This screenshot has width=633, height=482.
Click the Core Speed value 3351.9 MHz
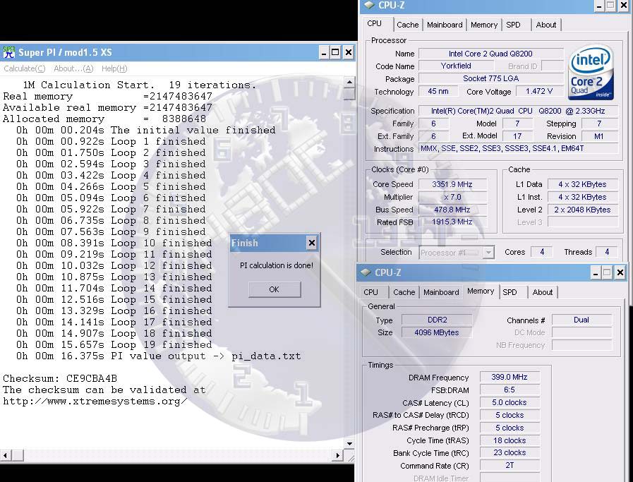point(452,184)
